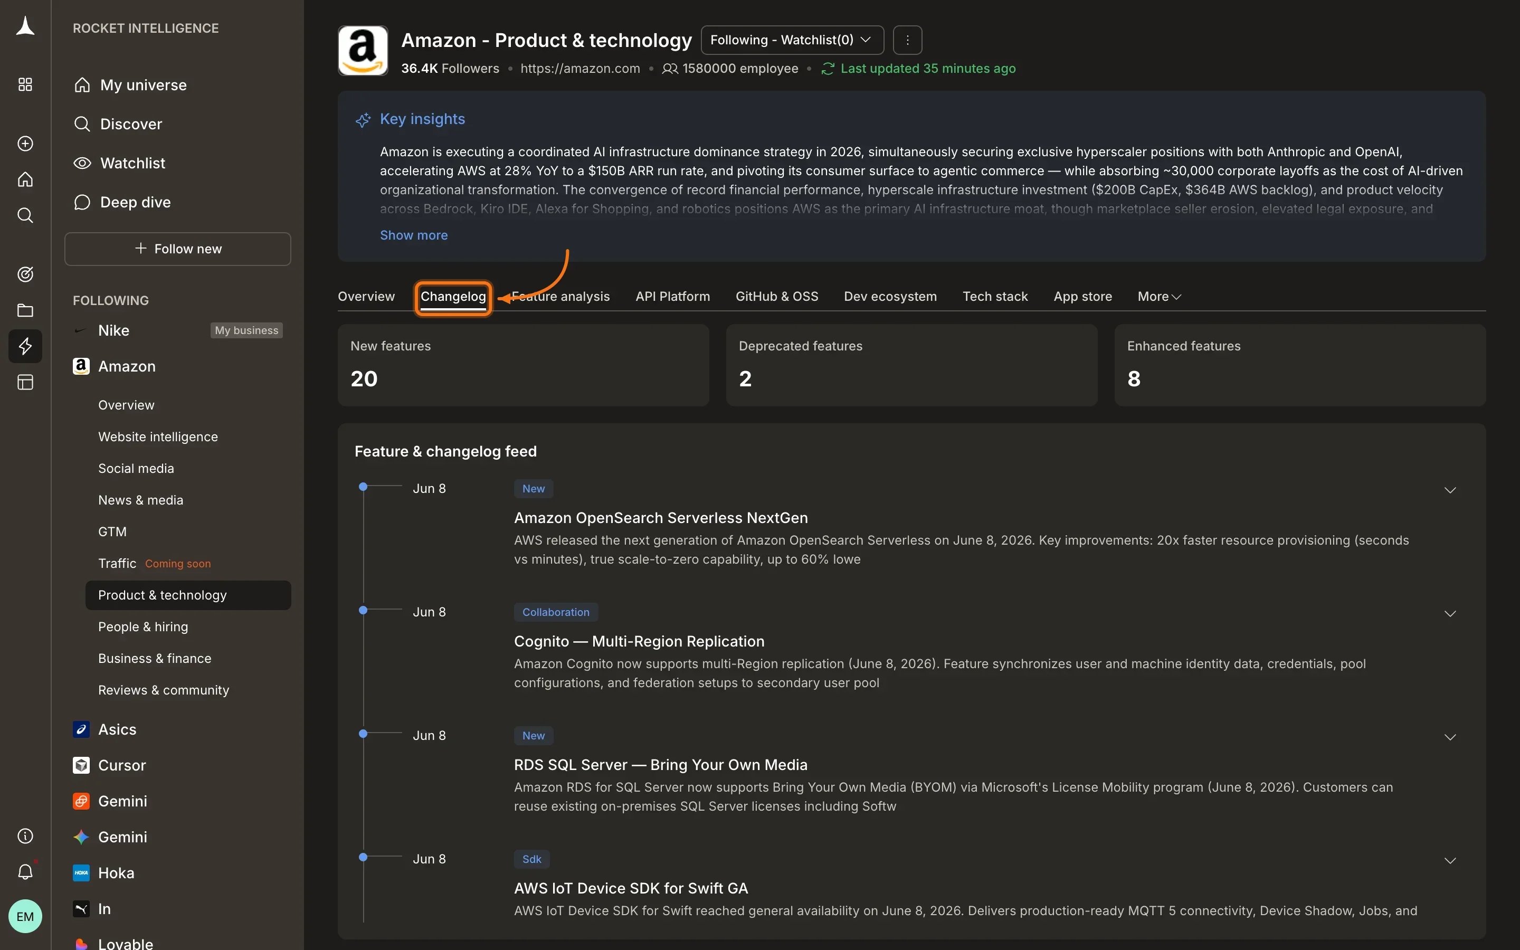Click the home icon in the left rail
Viewport: 1520px width, 950px height.
(x=25, y=179)
